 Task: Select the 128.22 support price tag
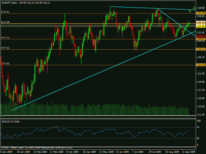[x=201, y=49]
